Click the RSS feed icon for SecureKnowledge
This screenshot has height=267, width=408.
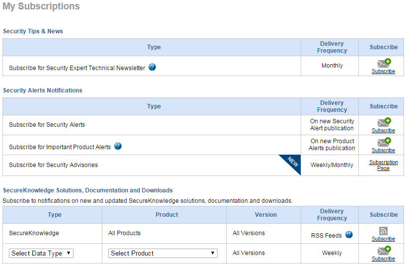pos(383,231)
